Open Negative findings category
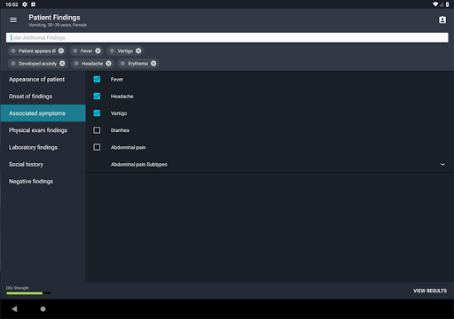Screen dimensions: 454x319 pyautogui.click(x=43, y=182)
